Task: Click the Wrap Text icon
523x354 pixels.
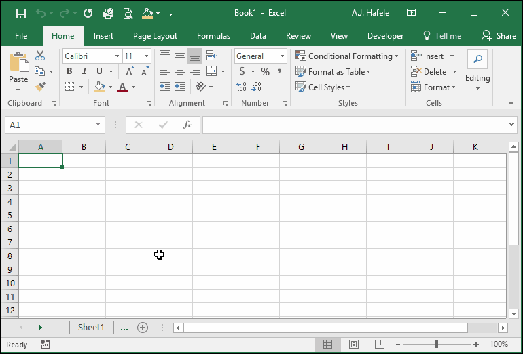Action: pyautogui.click(x=211, y=56)
